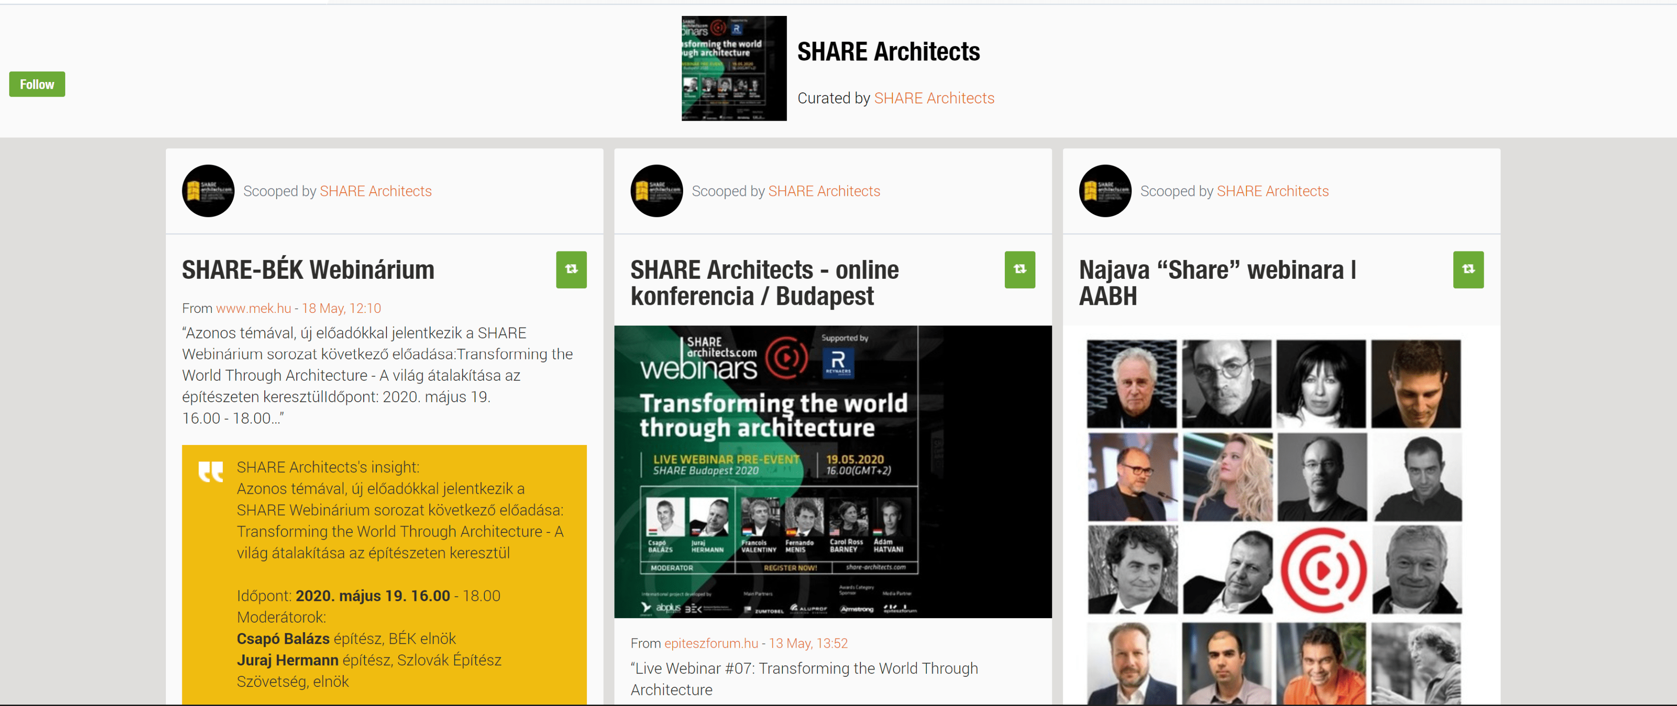1677x706 pixels.
Task: Open SHARE Architects curator link in header
Action: 934,98
